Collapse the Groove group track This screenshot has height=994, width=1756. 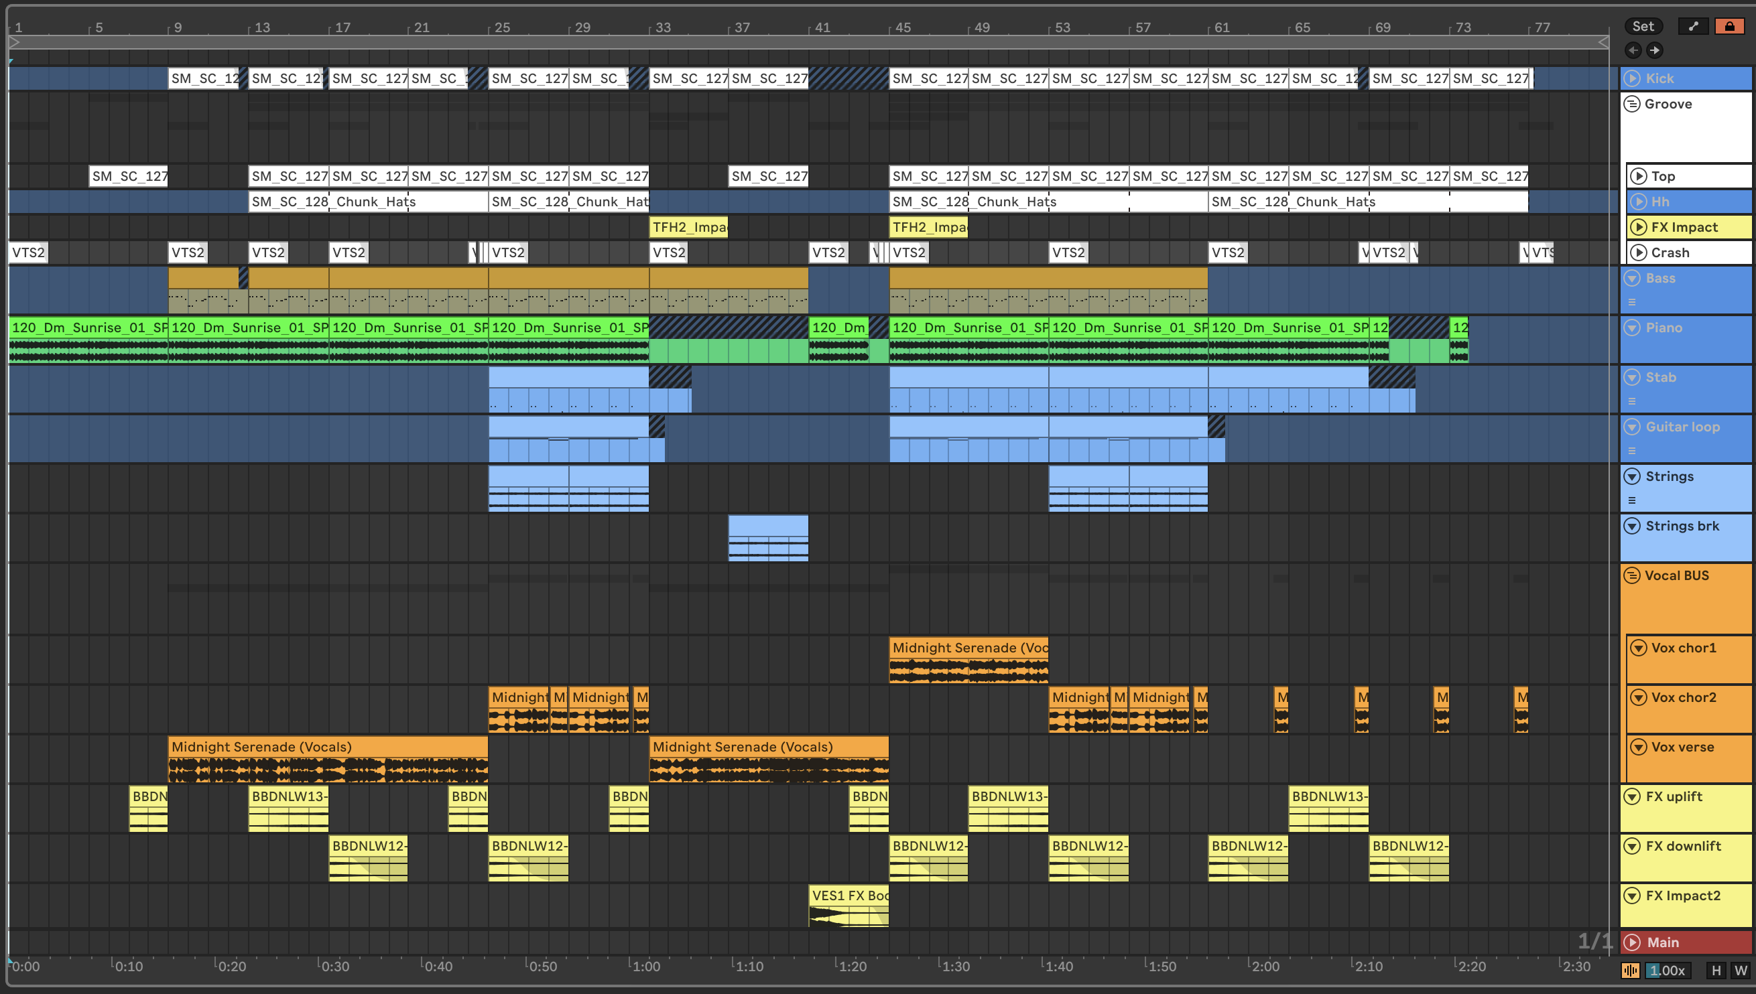pos(1633,104)
